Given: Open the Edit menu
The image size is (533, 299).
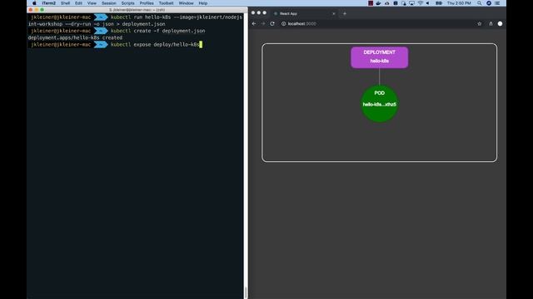Looking at the screenshot, I should (78, 3).
